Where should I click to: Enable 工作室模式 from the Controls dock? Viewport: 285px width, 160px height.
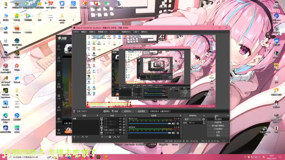218,129
